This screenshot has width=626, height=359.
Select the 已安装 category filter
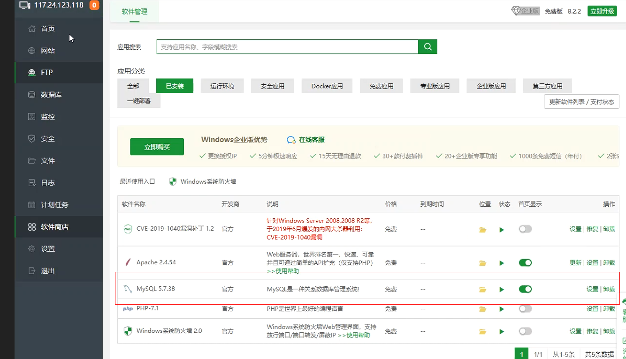click(x=175, y=86)
